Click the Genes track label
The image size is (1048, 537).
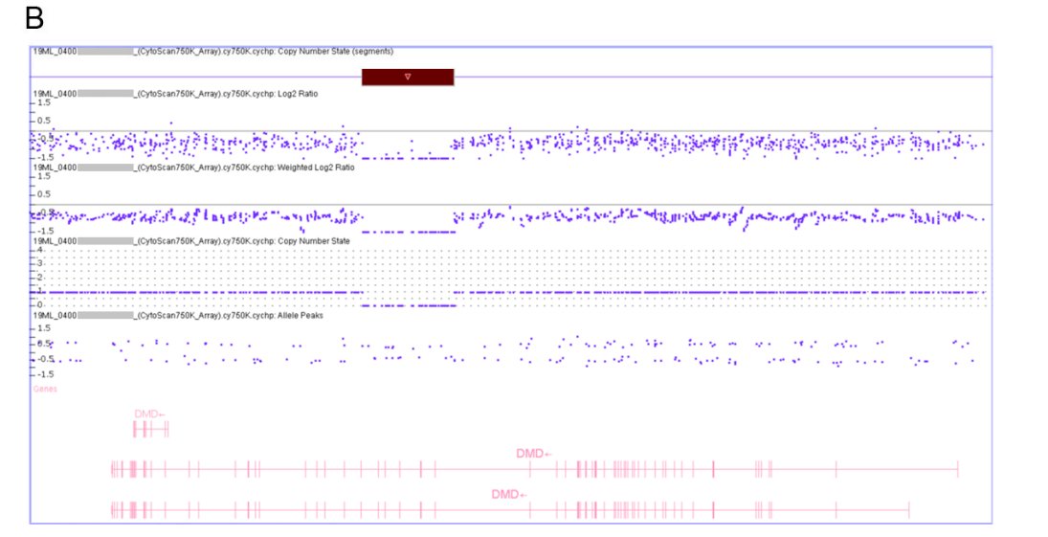pos(45,389)
